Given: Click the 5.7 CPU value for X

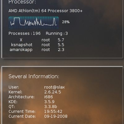Looking at the screenshot, I should (x=61, y=40).
